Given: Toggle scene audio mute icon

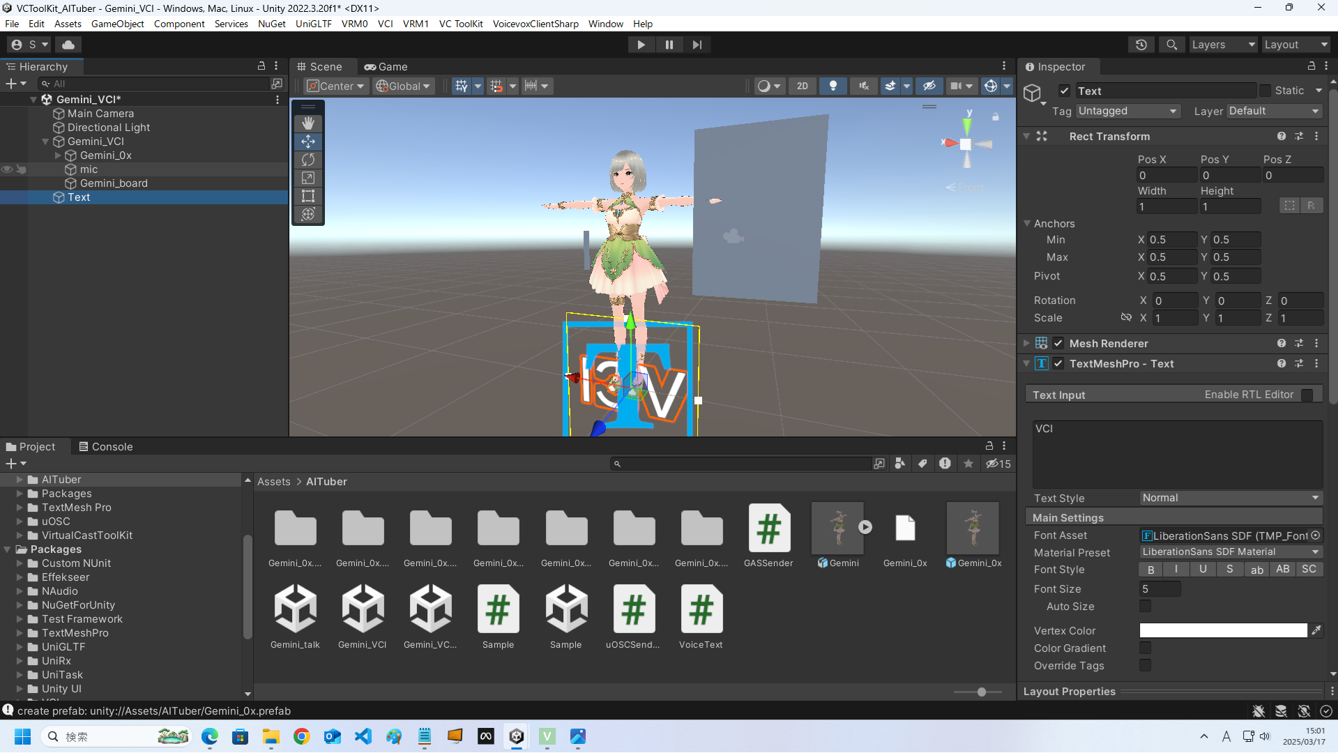Looking at the screenshot, I should (x=864, y=86).
